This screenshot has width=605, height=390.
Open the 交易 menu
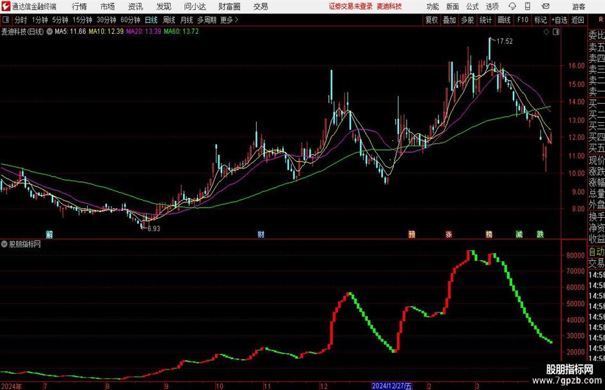tap(261, 6)
